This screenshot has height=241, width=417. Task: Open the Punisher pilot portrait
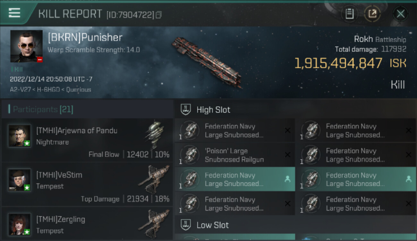[26, 46]
